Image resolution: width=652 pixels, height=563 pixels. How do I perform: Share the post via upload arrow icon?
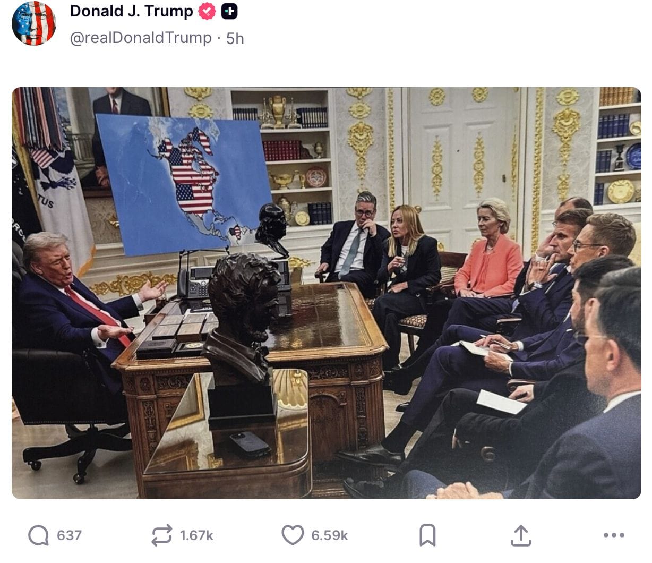click(521, 535)
